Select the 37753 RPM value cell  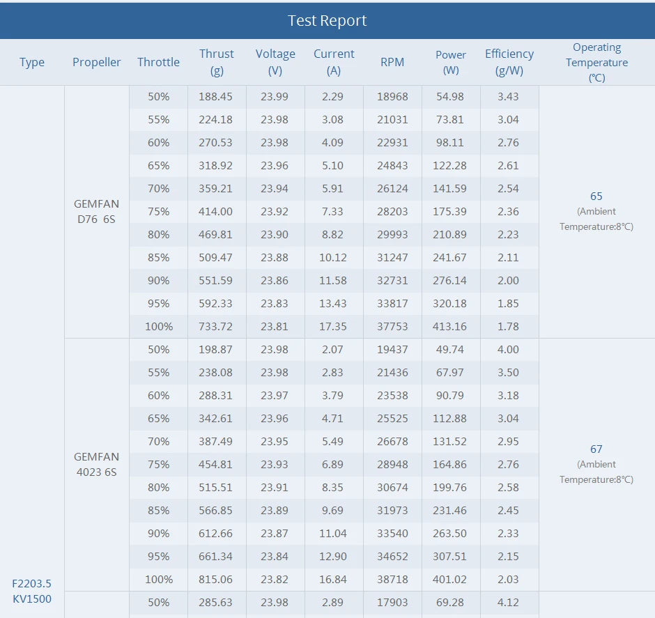[x=392, y=326]
